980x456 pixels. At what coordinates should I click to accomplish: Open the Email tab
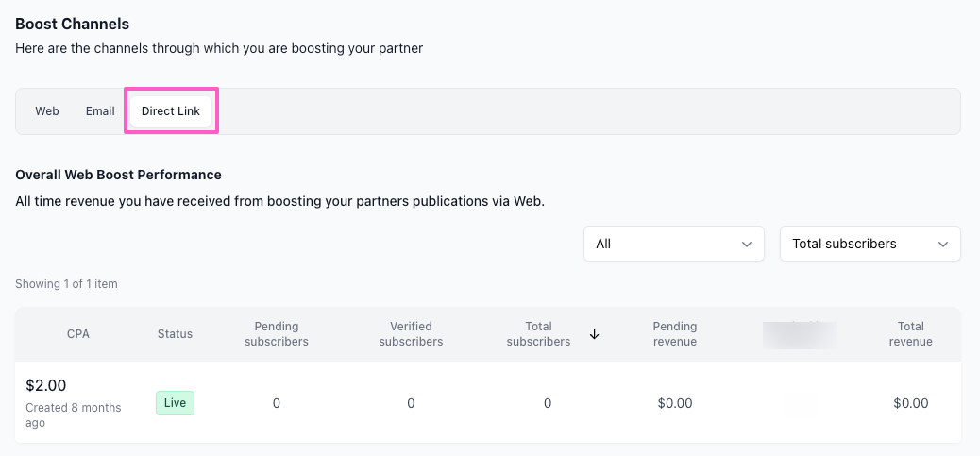(x=100, y=111)
